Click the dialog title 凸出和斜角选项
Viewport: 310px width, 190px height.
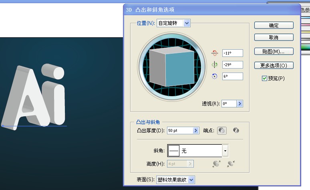click(x=155, y=10)
